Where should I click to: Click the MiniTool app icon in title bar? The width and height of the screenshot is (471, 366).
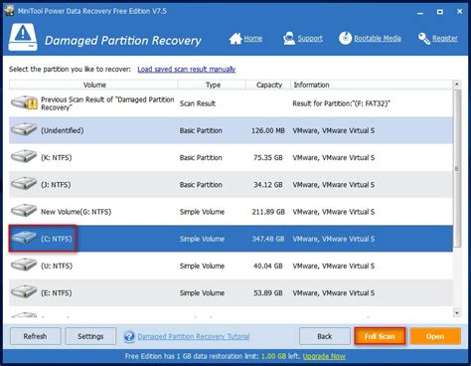point(9,11)
